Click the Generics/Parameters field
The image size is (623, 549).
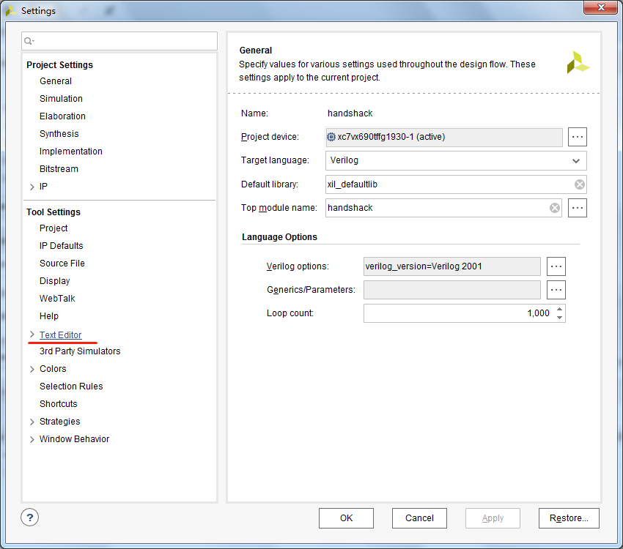tap(451, 290)
